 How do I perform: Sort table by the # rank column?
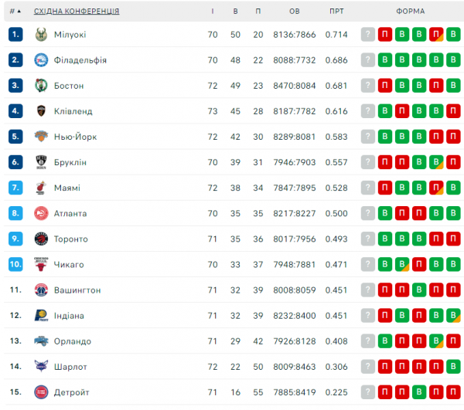pyautogui.click(x=15, y=12)
